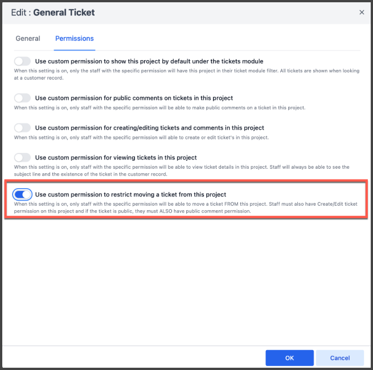Enable toggle for showing project by default
This screenshot has width=373, height=370.
pyautogui.click(x=22, y=61)
